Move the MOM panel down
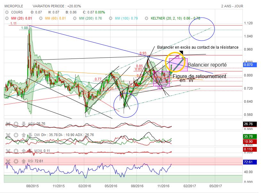Screen dimensions: 261x193 click(x=30, y=151)
